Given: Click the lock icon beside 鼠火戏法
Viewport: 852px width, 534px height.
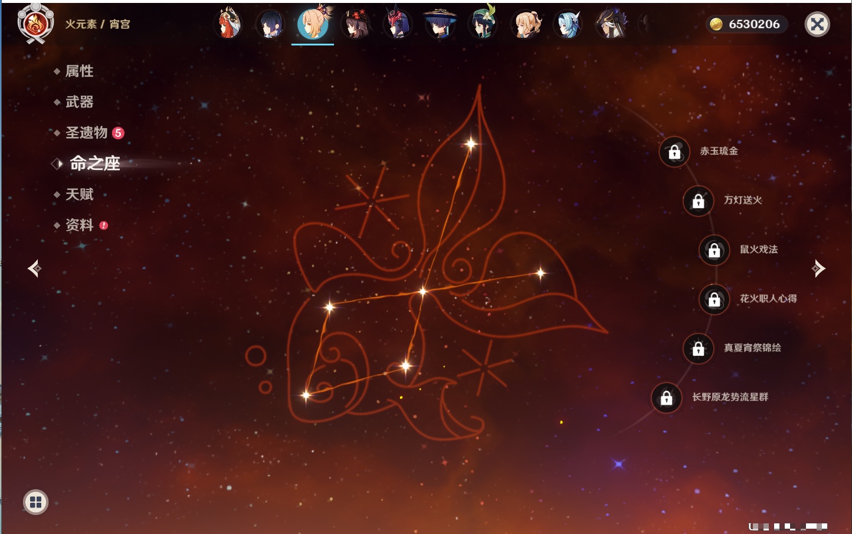Looking at the screenshot, I should pyautogui.click(x=715, y=250).
